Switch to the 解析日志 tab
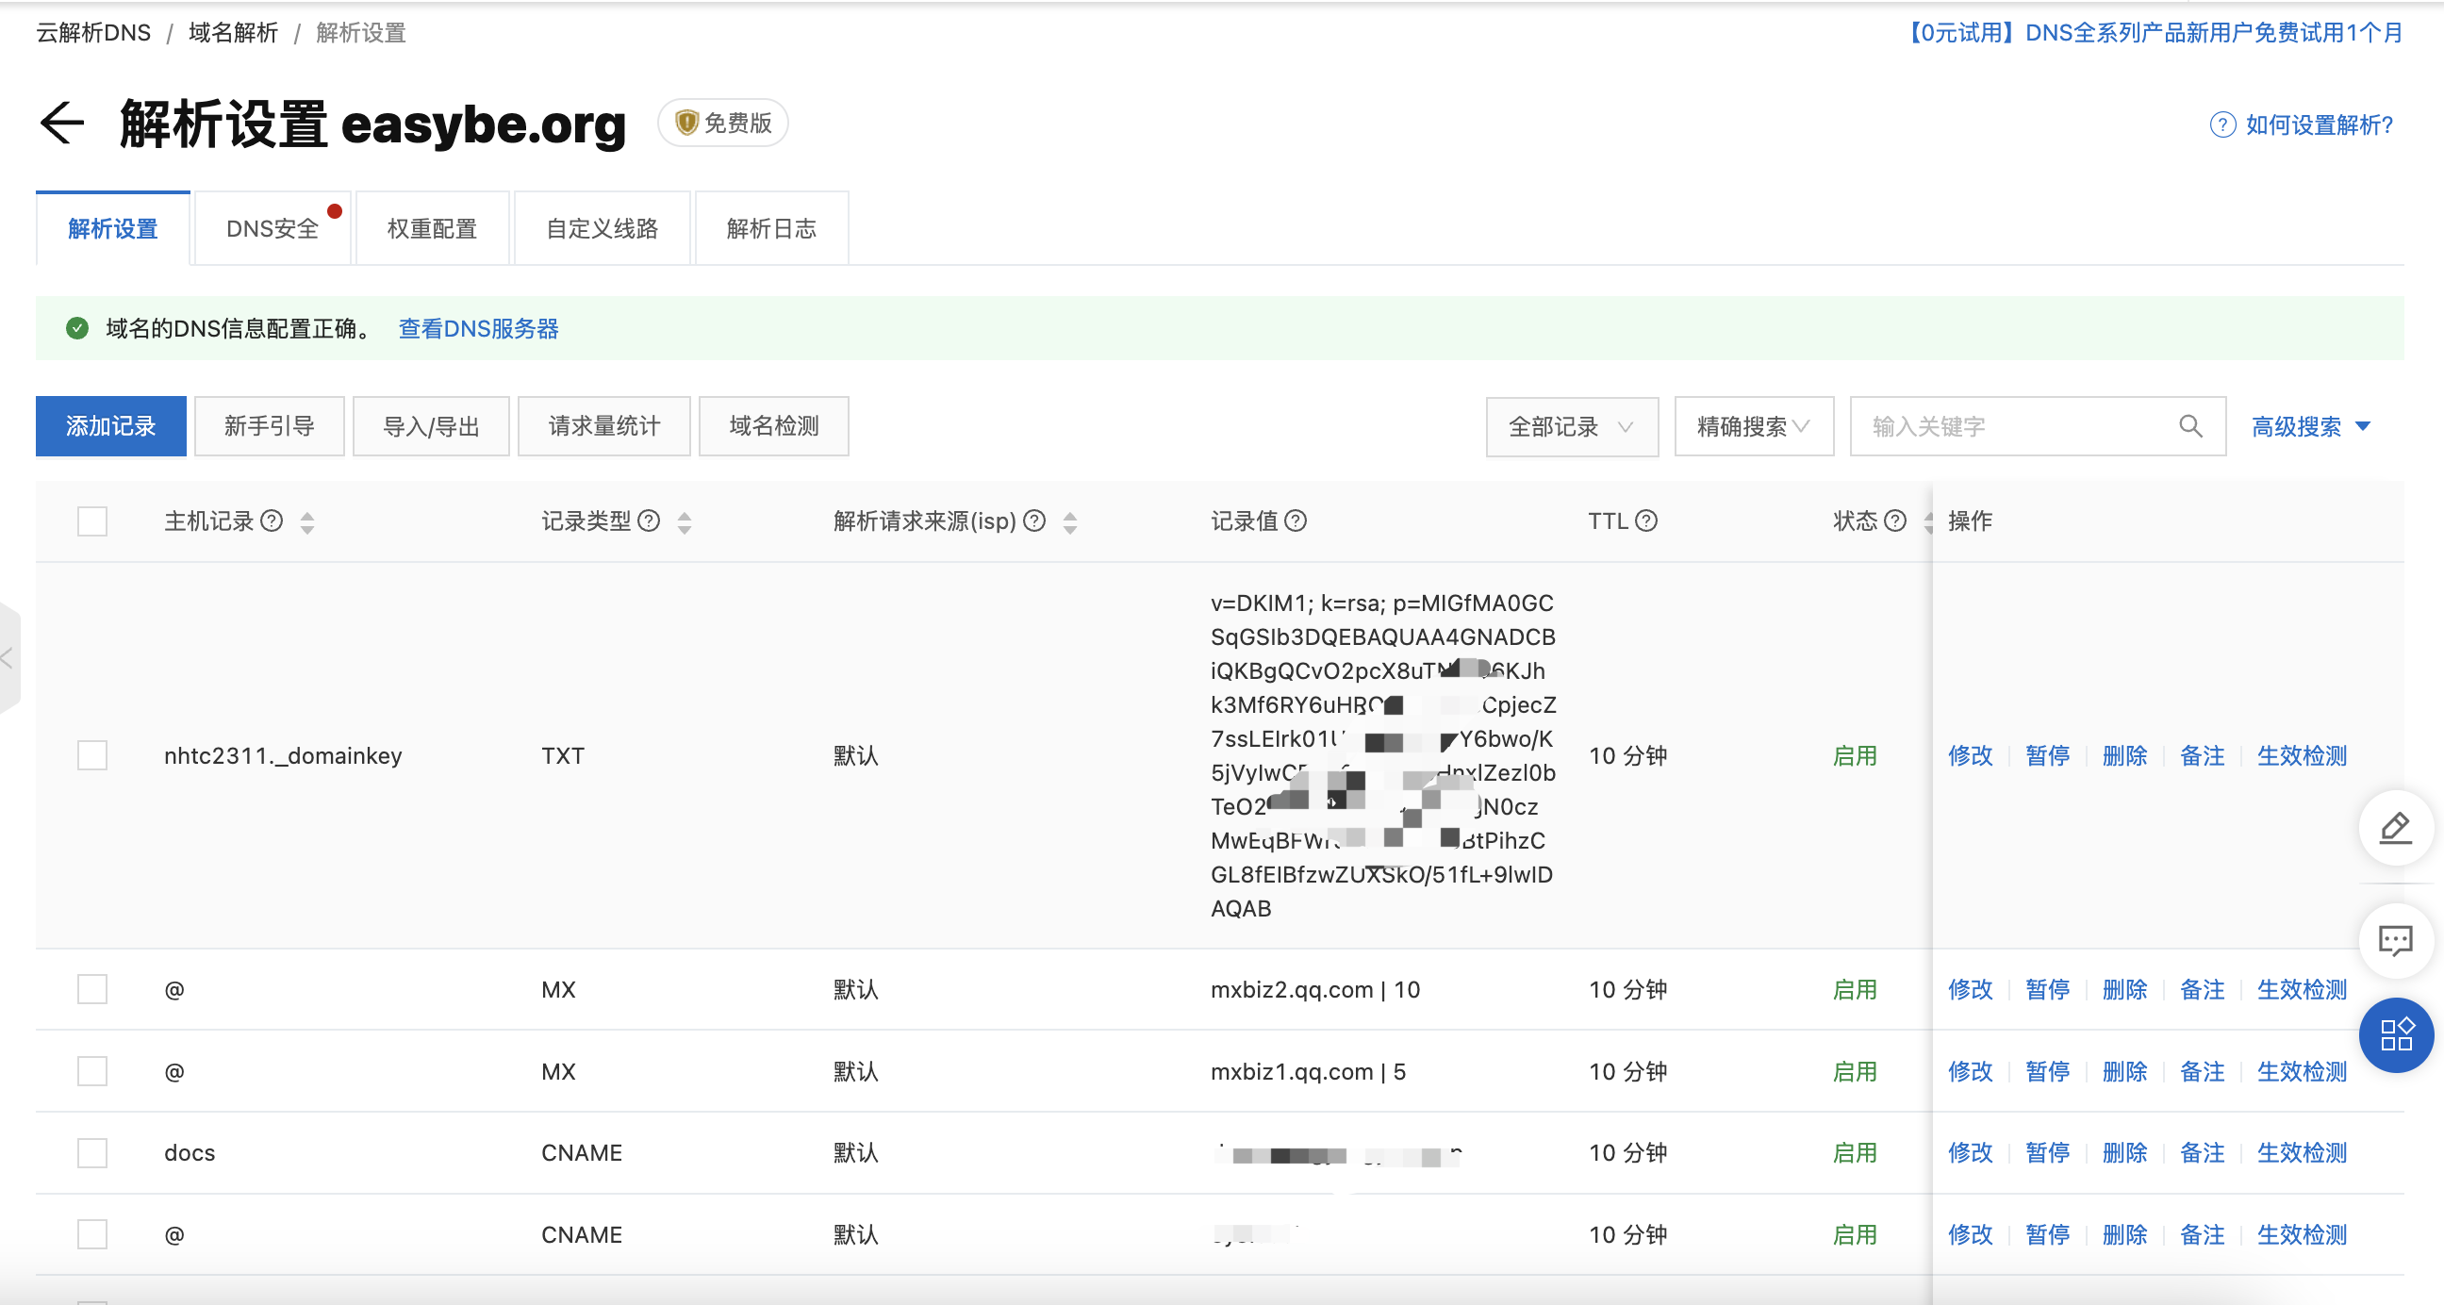 770,229
